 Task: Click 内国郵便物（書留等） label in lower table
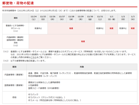click(x=14, y=75)
